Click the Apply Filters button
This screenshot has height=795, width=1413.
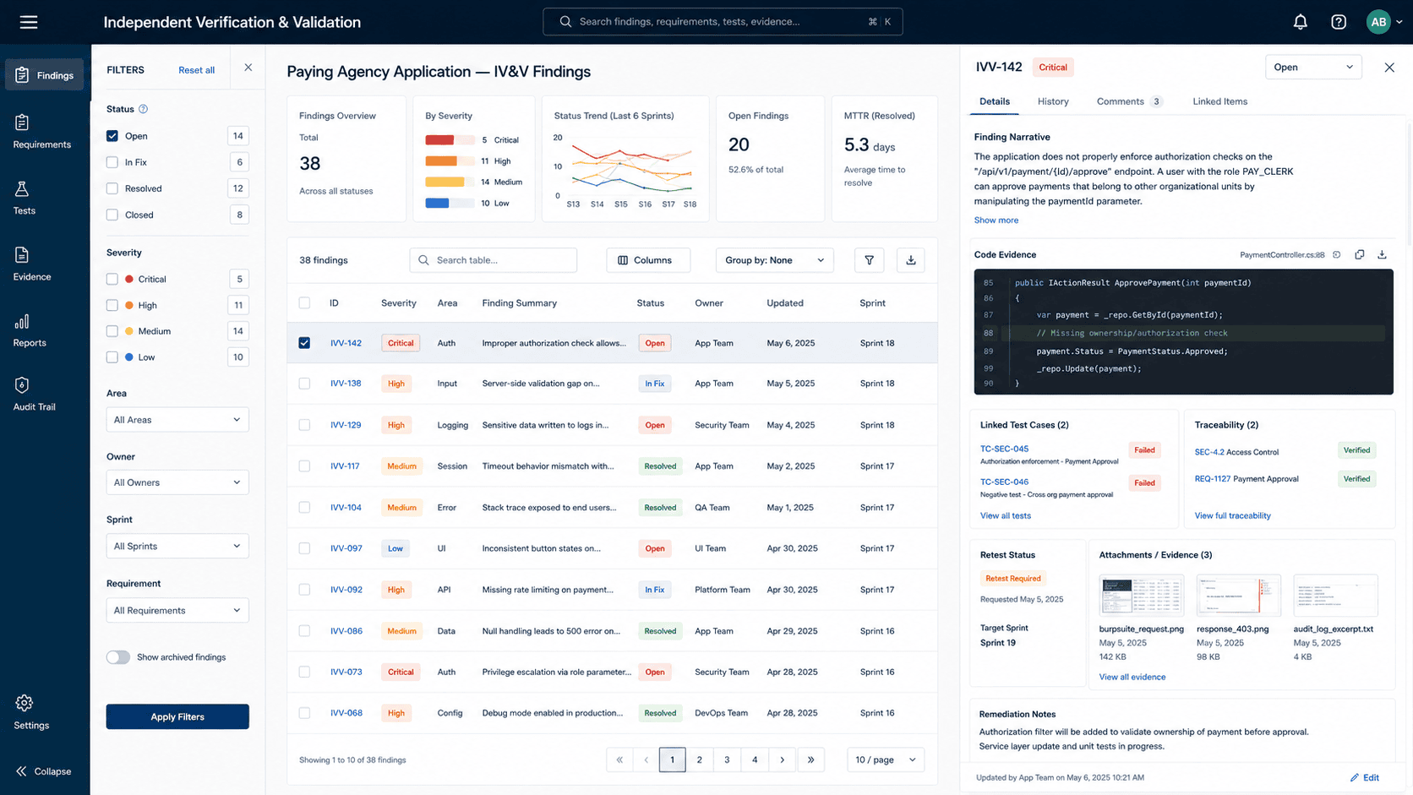177,716
